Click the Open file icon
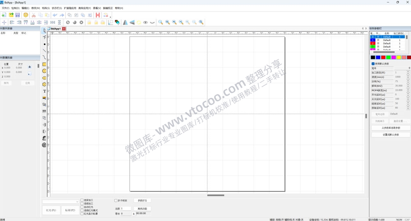Image resolution: width=411 pixels, height=221 pixels. (11, 15)
